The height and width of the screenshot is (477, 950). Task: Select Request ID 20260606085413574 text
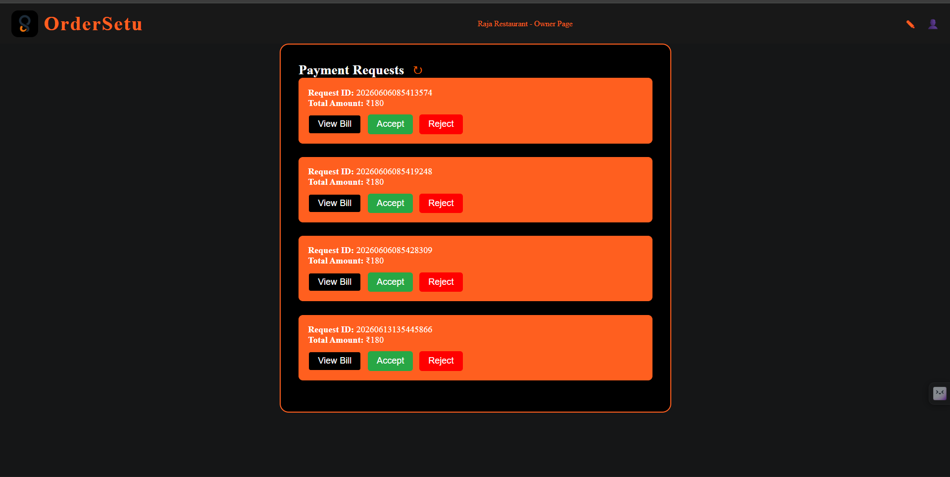370,93
